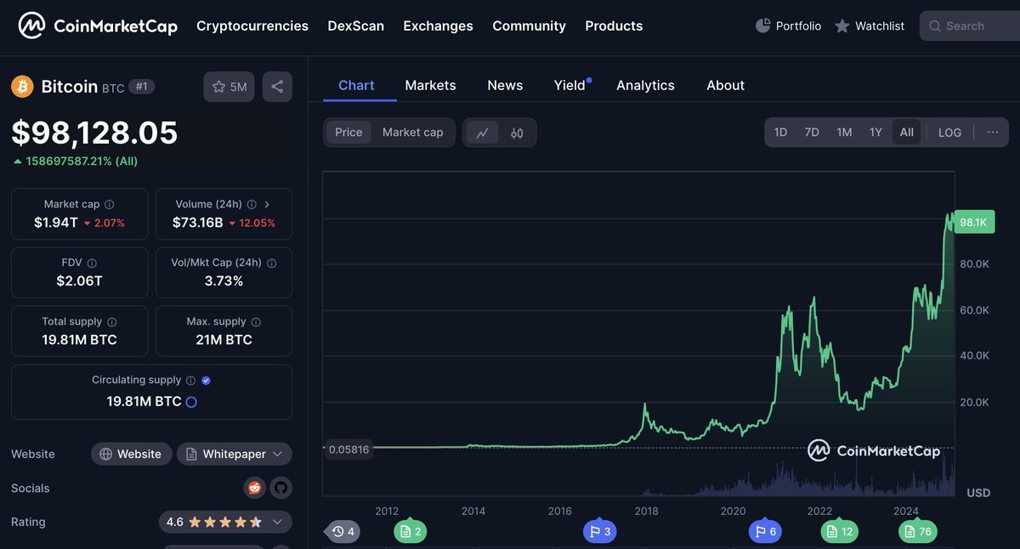Click Market cap info icon
Viewport: 1020px width, 549px height.
[x=109, y=205]
